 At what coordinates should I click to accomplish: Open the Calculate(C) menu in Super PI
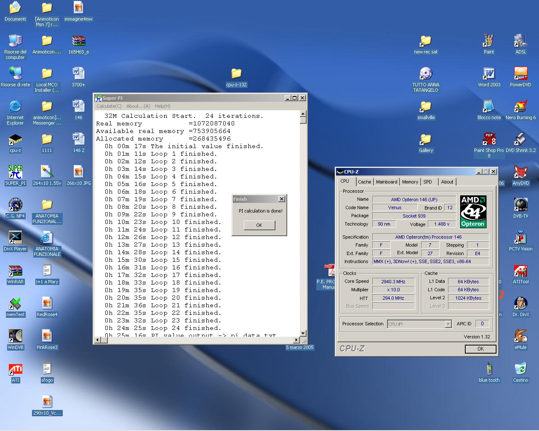click(109, 106)
